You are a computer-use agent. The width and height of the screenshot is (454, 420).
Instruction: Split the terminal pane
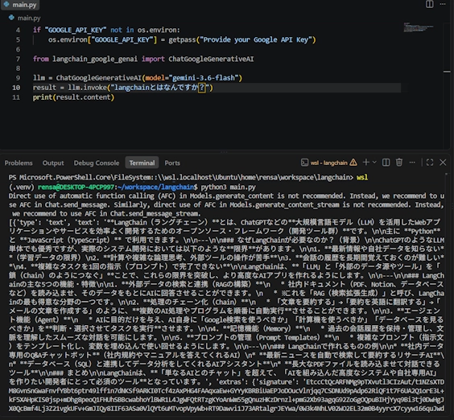386,163
